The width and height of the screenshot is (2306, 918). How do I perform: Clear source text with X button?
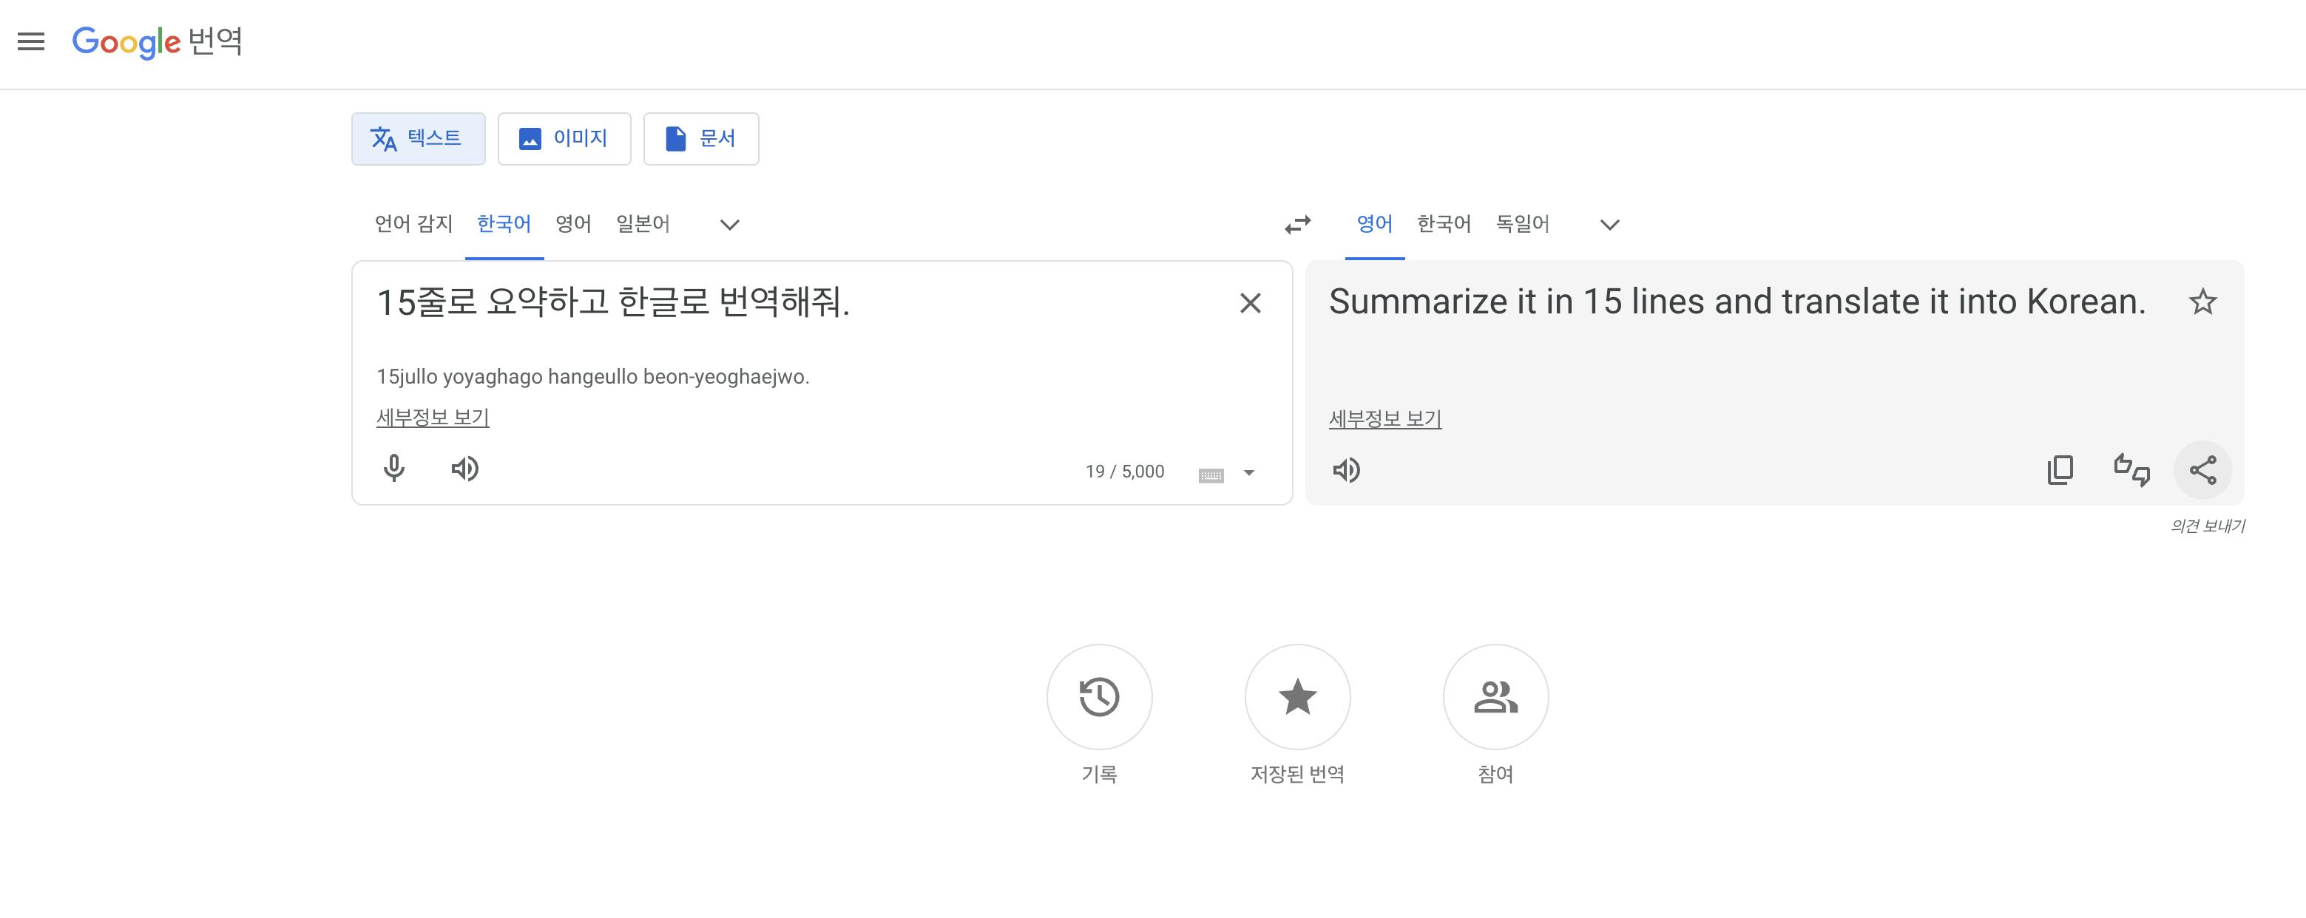pos(1250,303)
